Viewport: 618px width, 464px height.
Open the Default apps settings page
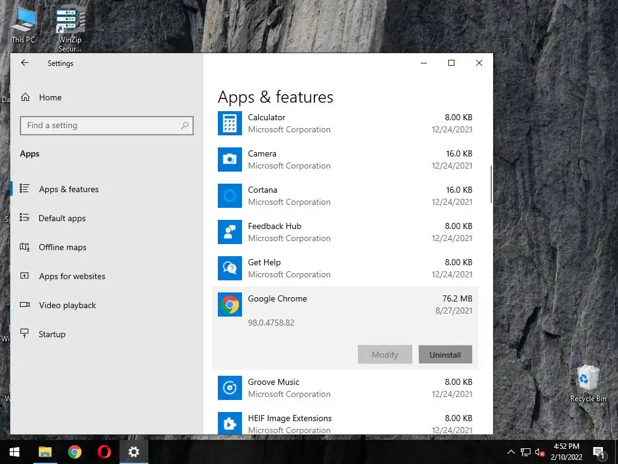tap(62, 218)
